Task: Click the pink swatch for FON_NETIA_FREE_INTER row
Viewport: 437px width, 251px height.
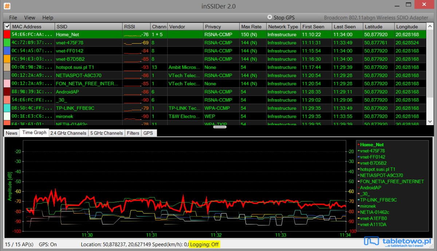Action: 7,84
